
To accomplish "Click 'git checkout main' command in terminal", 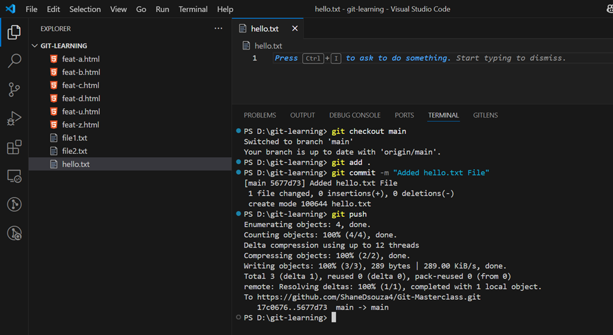I will click(325, 131).
